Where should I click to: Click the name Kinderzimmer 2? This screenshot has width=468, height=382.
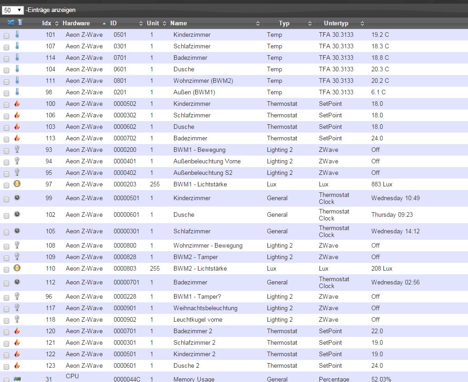tap(194, 354)
